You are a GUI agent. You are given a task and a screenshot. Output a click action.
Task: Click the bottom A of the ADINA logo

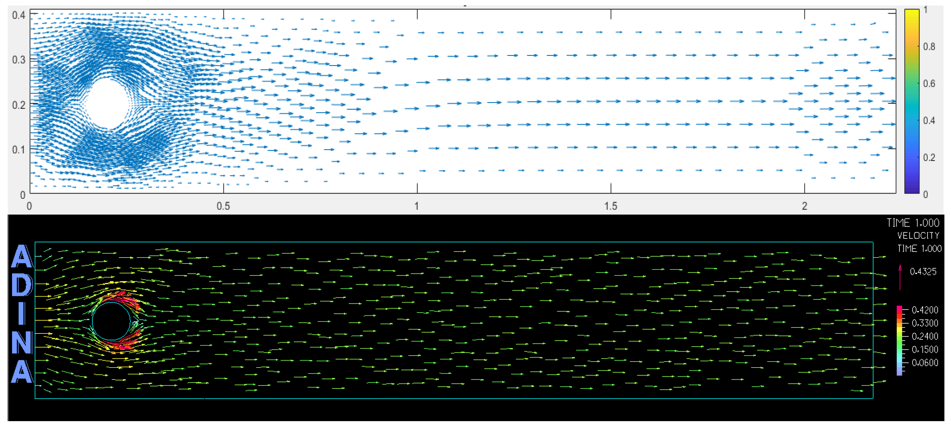click(22, 372)
